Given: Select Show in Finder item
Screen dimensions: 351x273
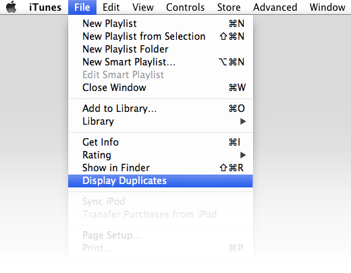Looking at the screenshot, I should pos(161,168).
